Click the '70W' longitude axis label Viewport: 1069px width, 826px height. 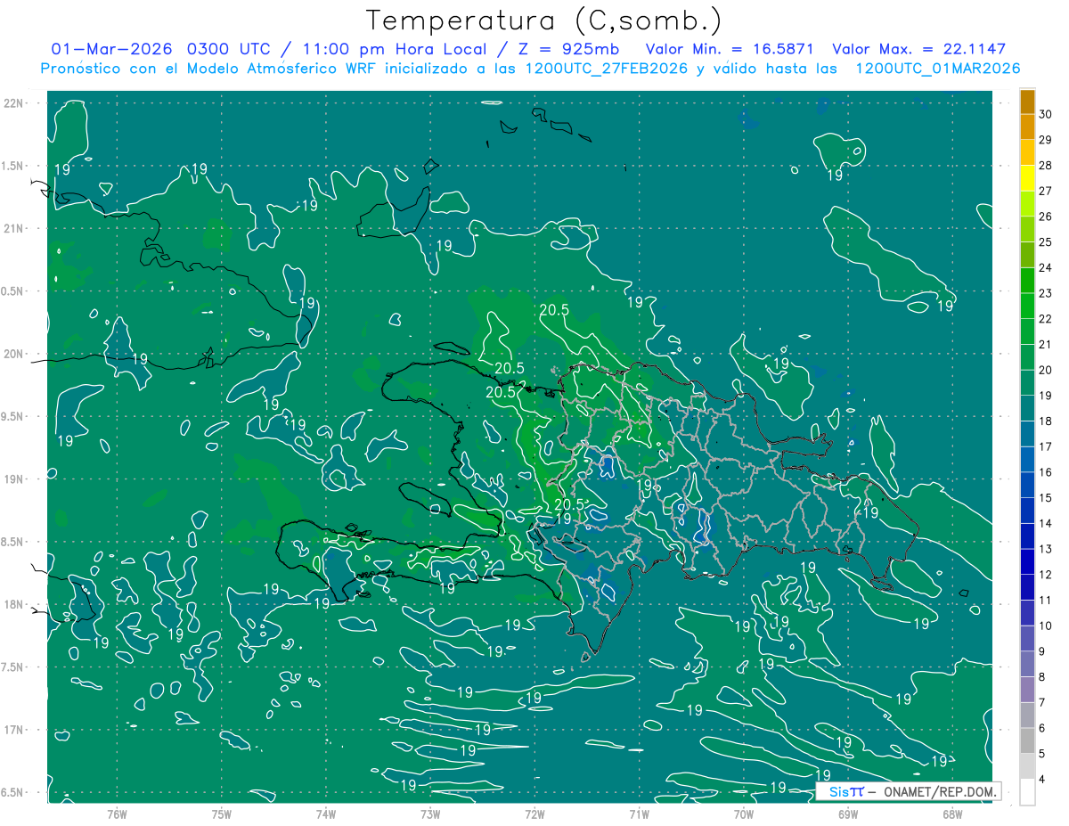(744, 814)
